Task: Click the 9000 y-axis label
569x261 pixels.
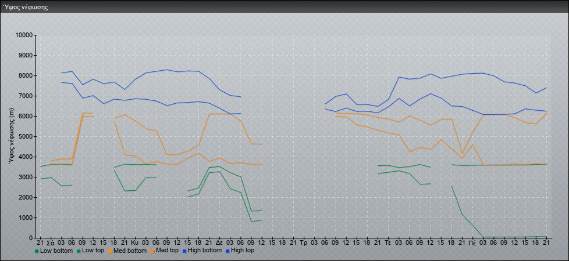Action: pyautogui.click(x=26, y=55)
